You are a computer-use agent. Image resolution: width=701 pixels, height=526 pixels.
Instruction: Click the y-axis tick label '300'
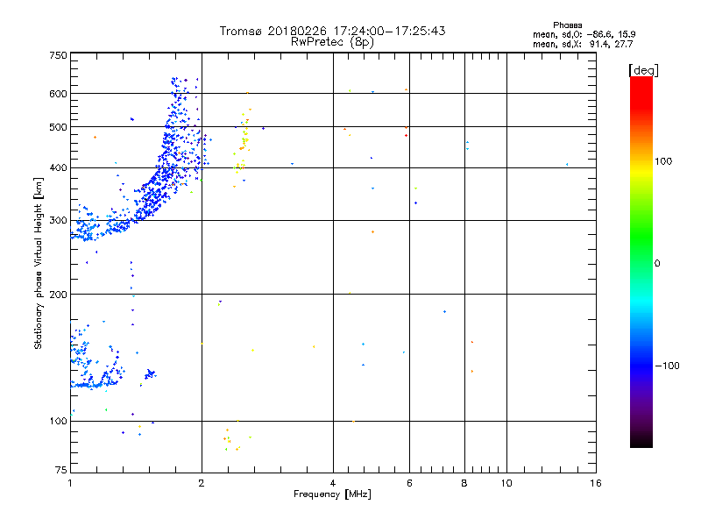coord(58,221)
